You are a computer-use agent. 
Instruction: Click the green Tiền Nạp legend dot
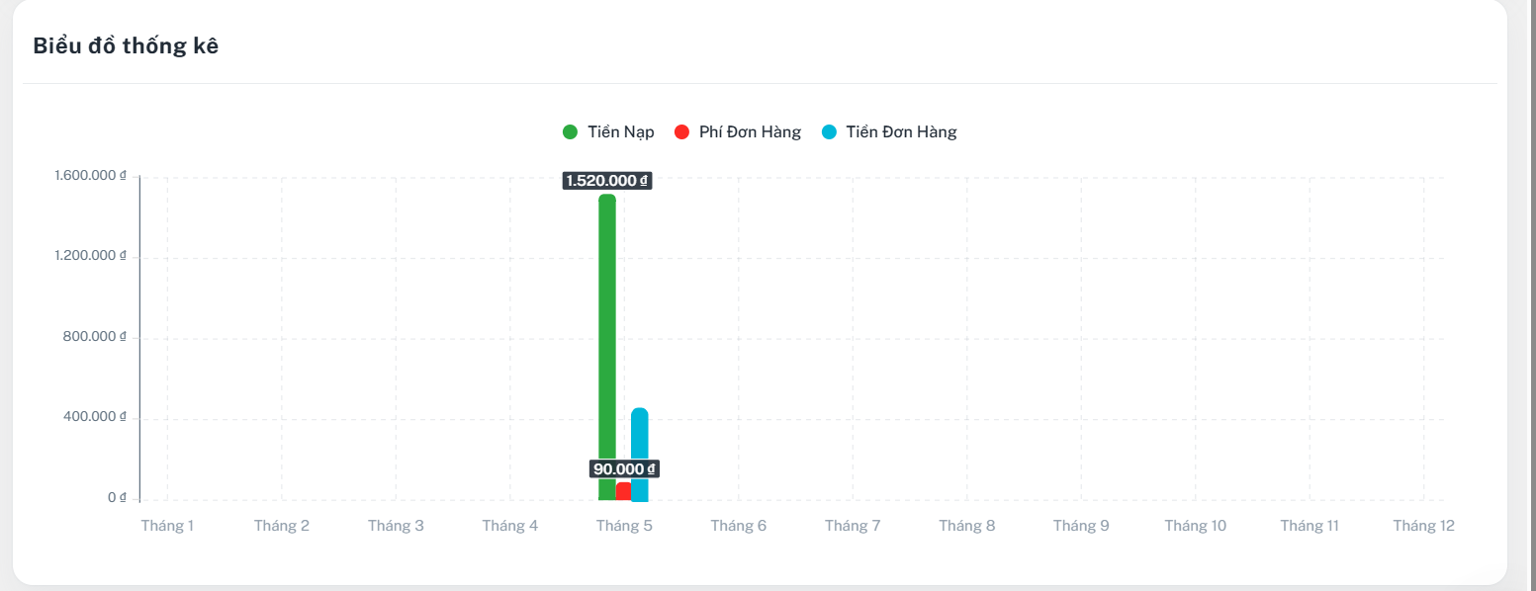(x=570, y=132)
